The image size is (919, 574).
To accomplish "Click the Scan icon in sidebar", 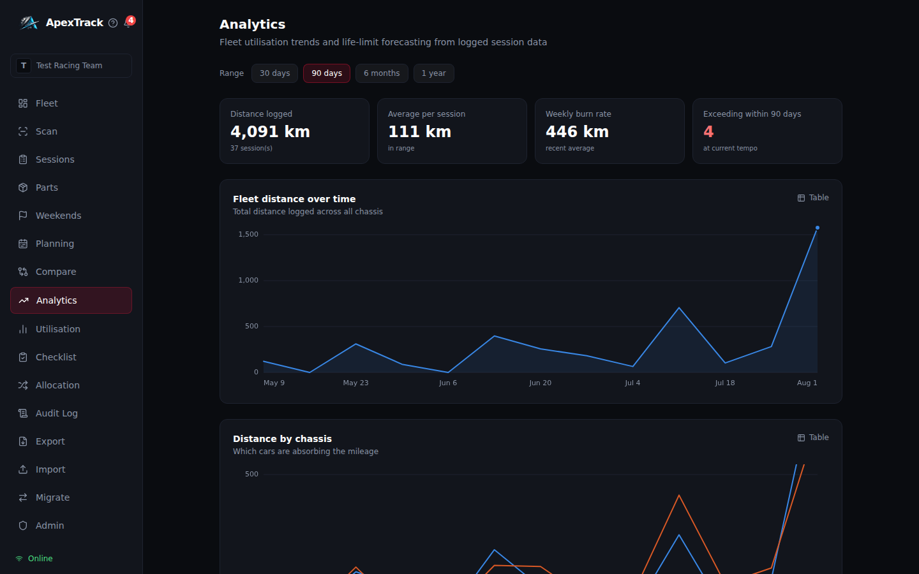I will tap(23, 131).
